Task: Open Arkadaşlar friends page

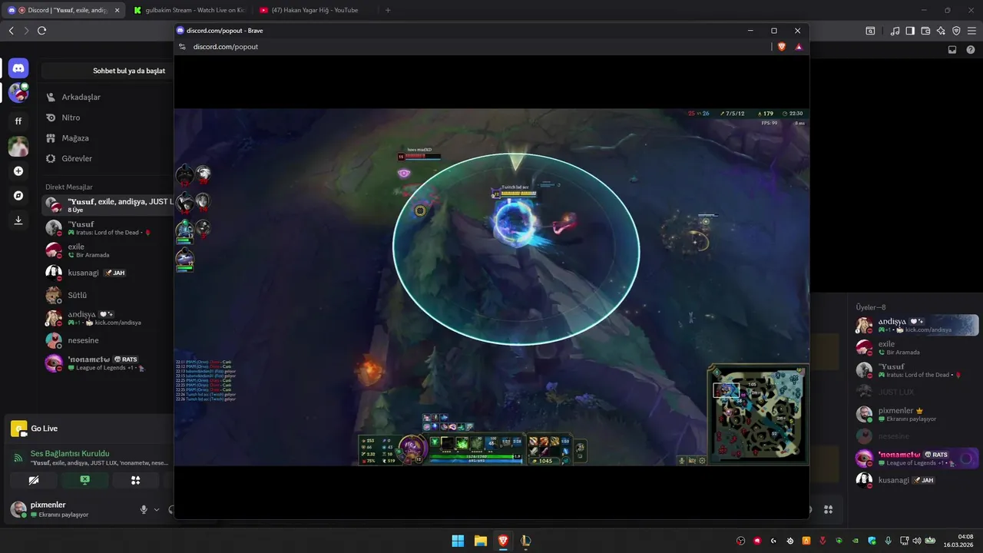Action: [x=108, y=98]
